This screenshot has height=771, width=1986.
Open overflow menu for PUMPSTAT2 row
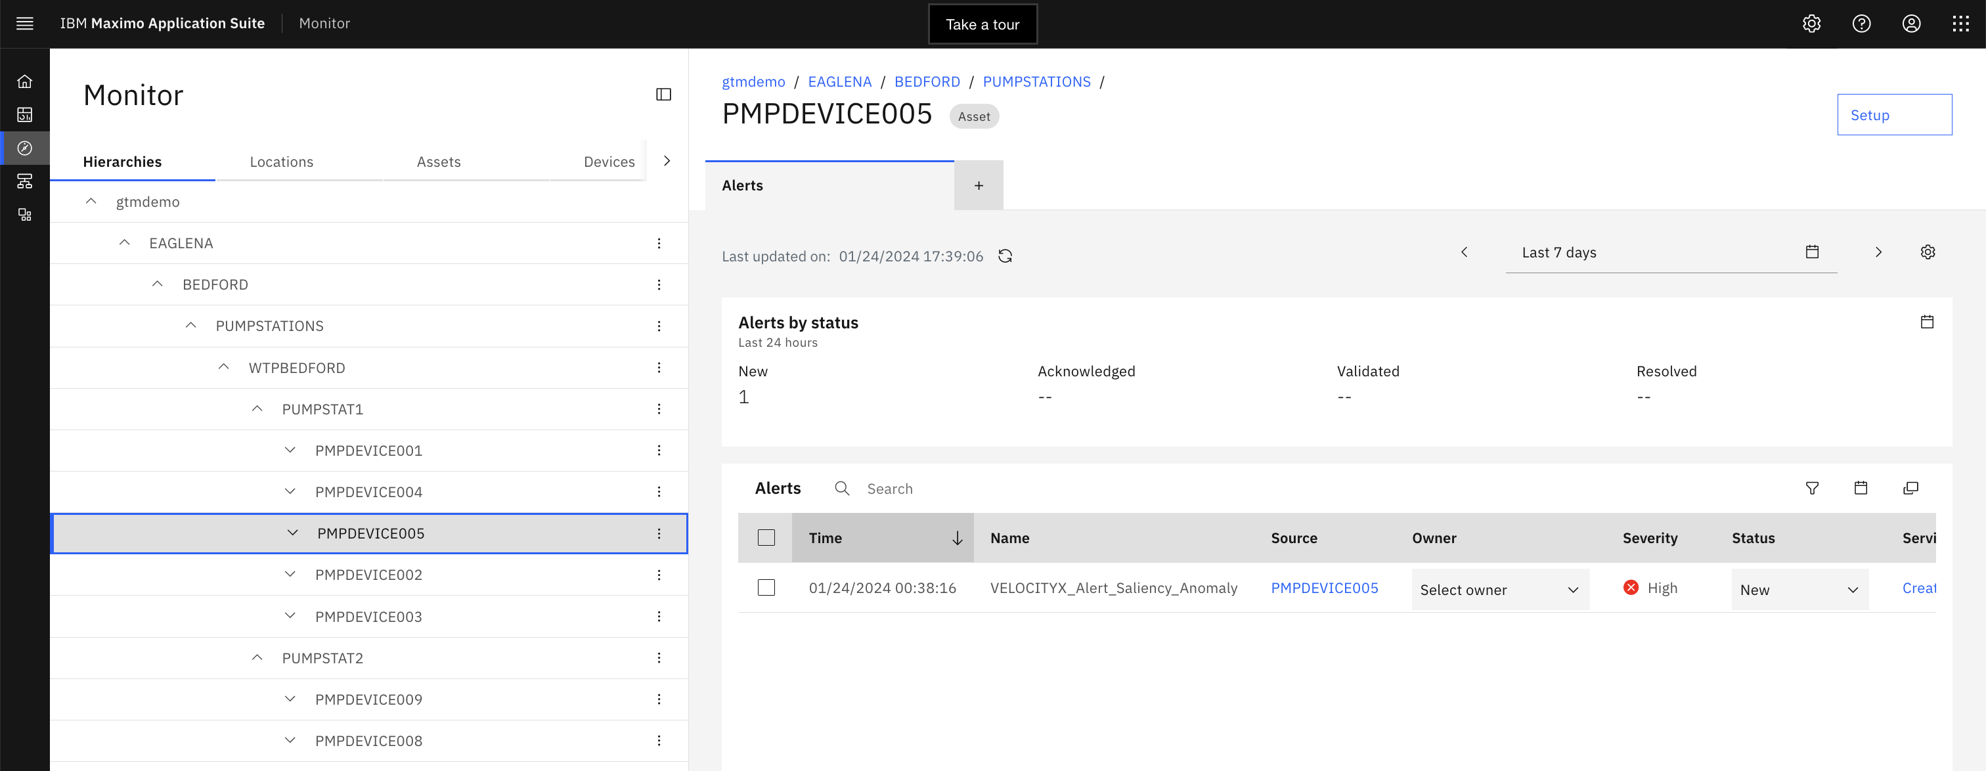659,659
